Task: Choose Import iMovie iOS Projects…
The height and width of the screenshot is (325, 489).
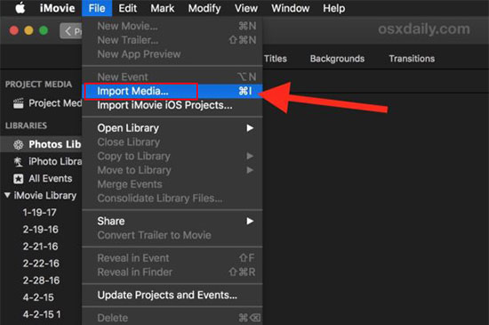Action: click(172, 105)
